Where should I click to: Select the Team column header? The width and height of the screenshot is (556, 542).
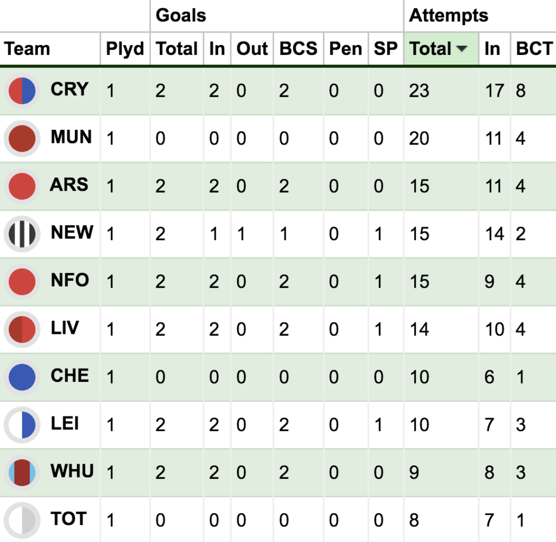(27, 49)
